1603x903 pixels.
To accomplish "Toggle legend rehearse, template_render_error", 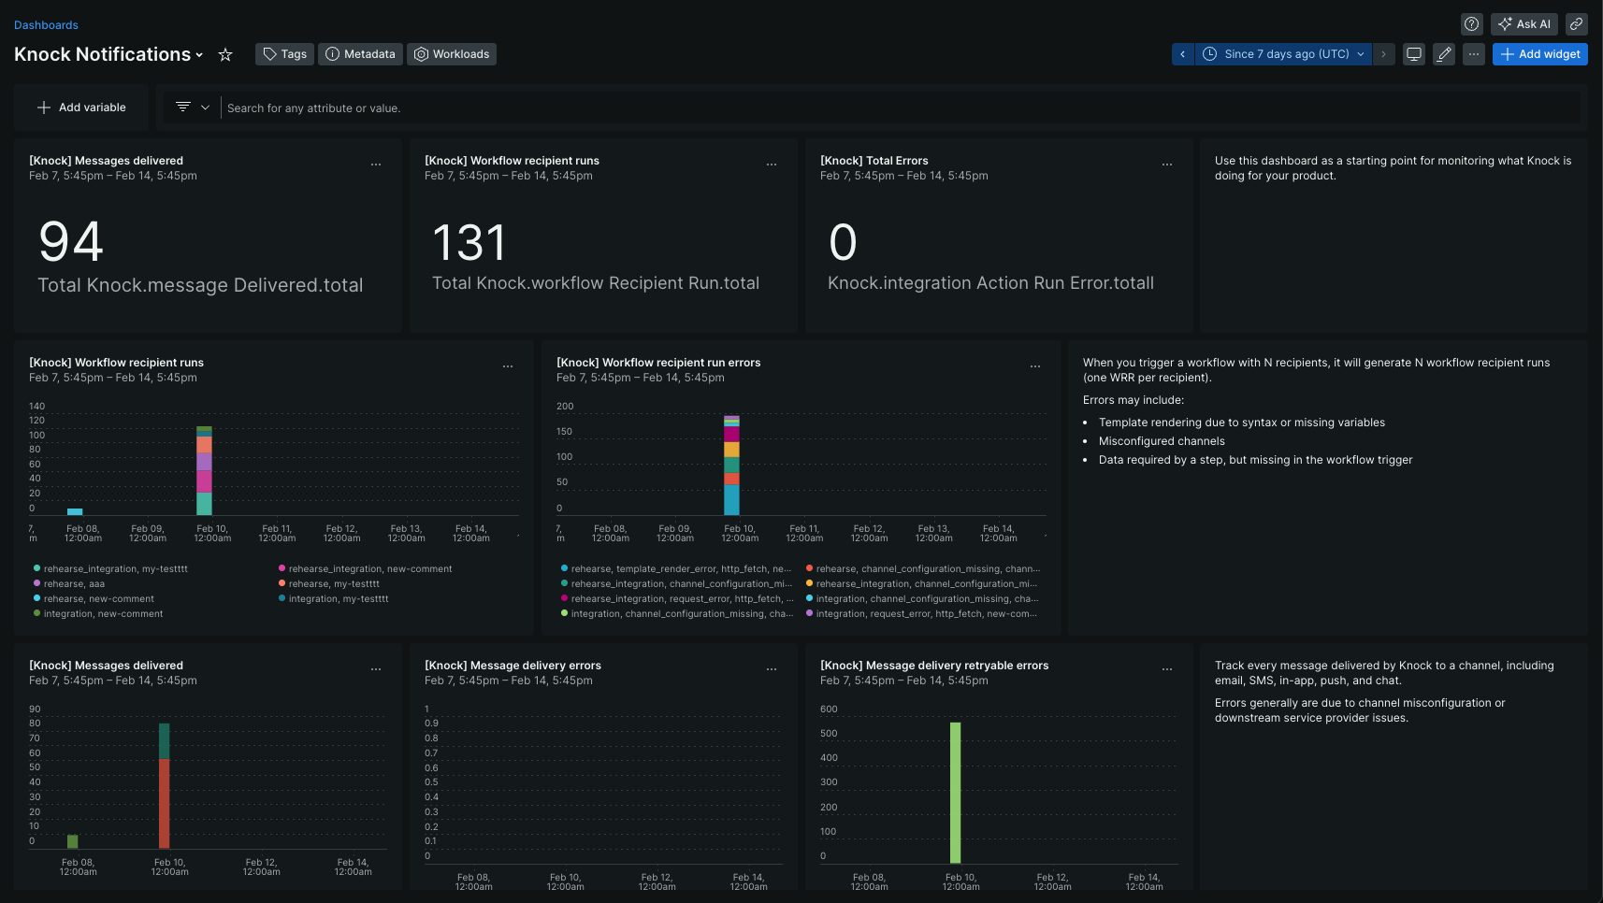I will (x=676, y=568).
